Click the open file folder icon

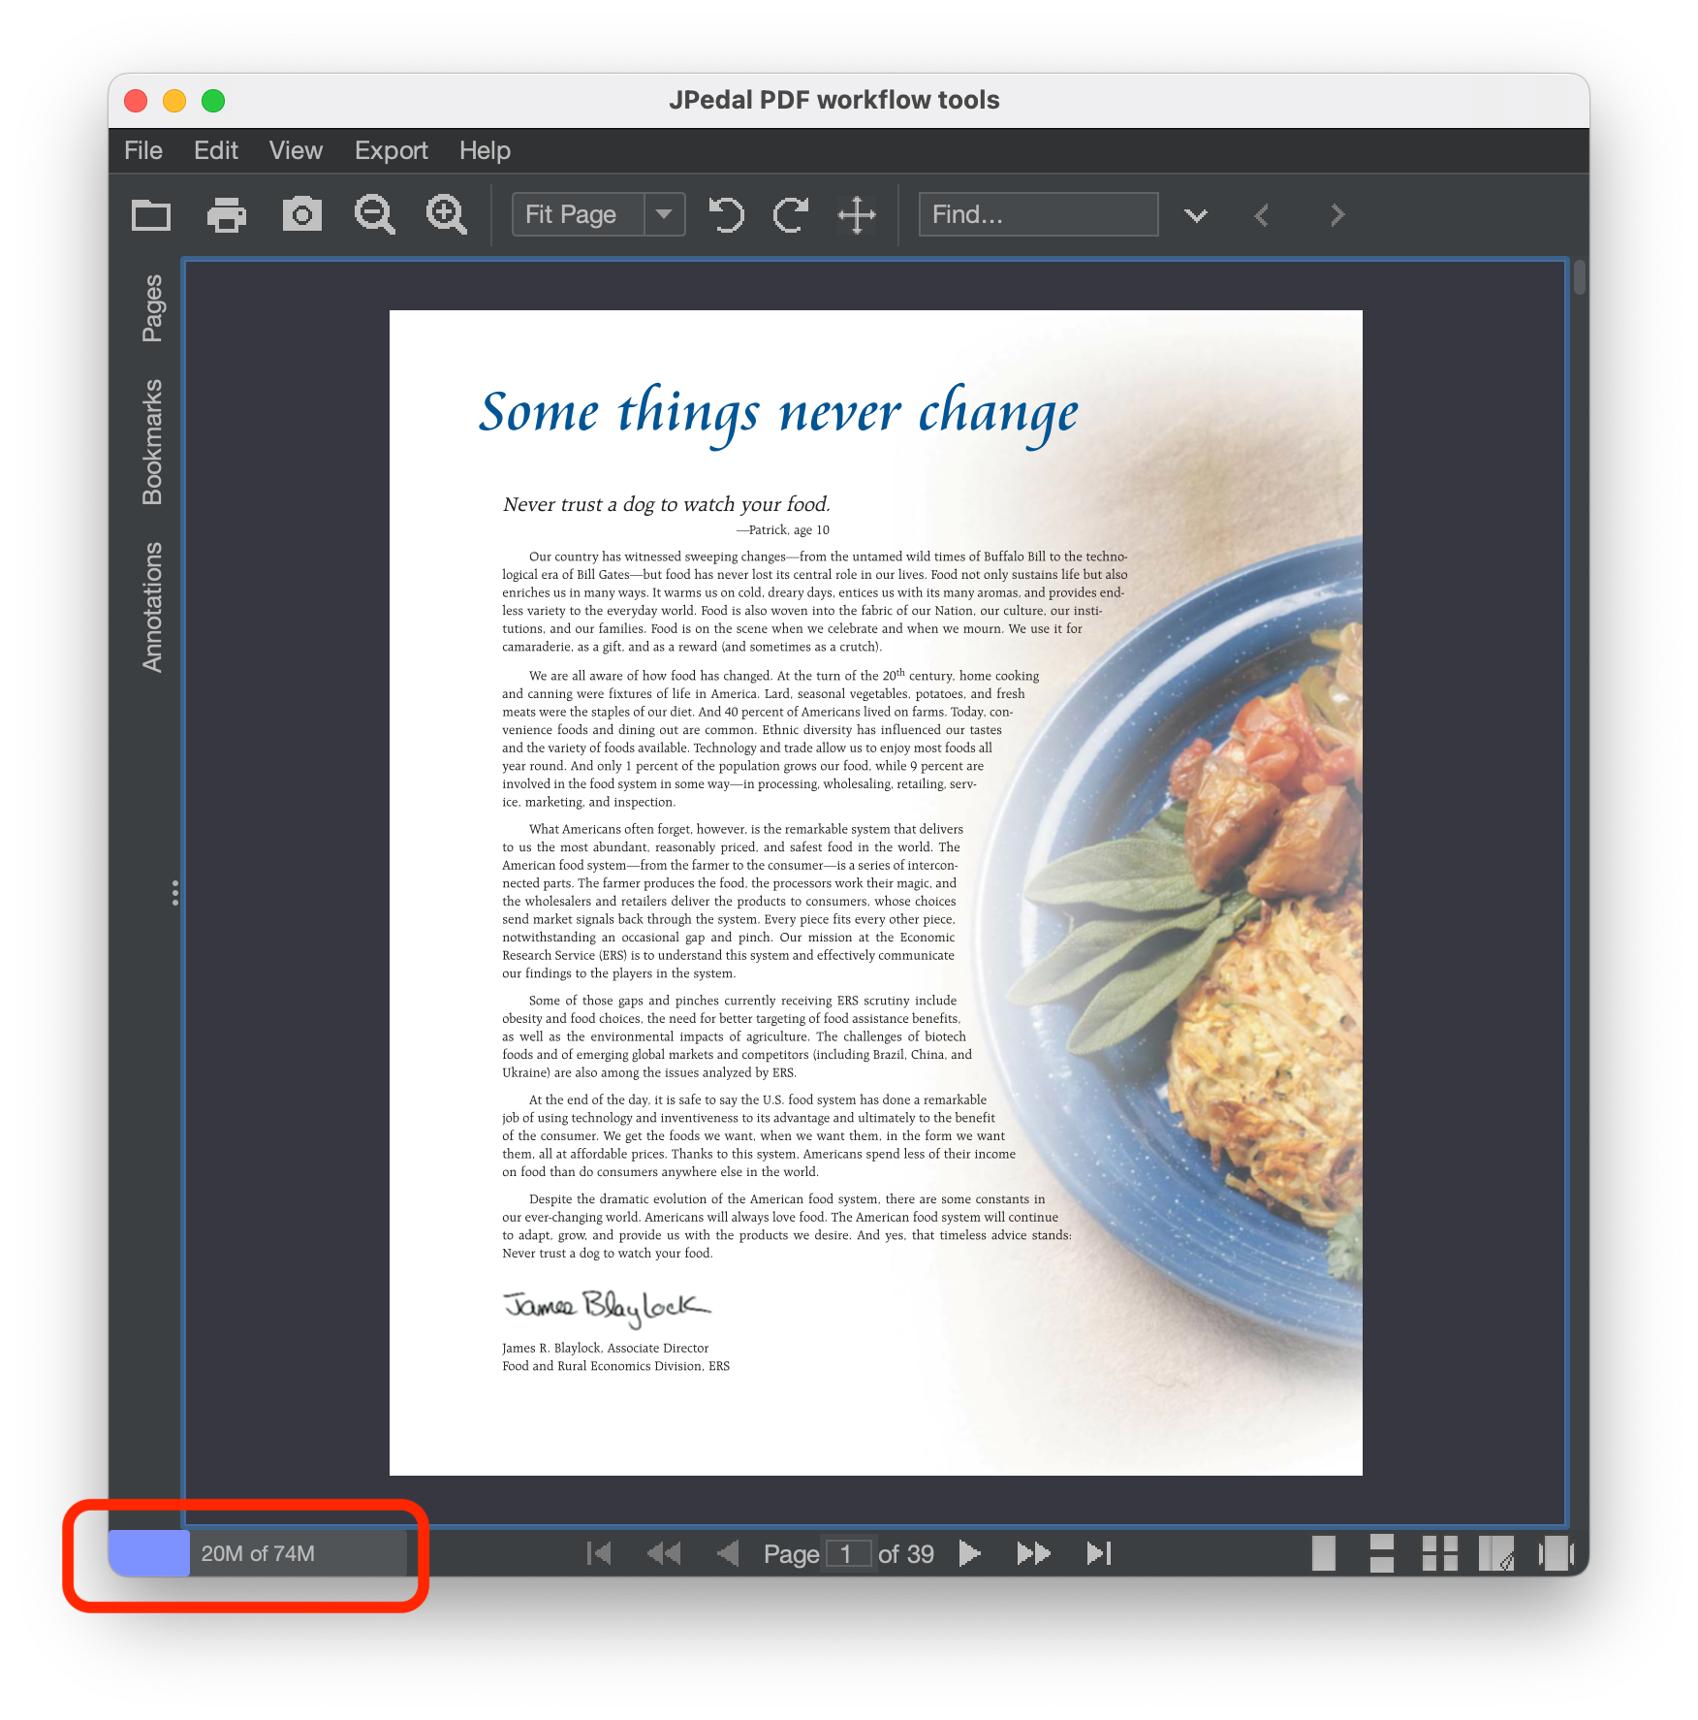[151, 214]
